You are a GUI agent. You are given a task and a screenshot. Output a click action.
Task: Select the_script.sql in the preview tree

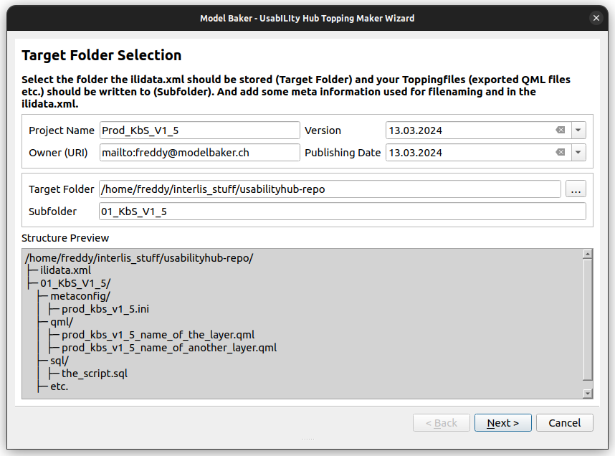point(95,374)
